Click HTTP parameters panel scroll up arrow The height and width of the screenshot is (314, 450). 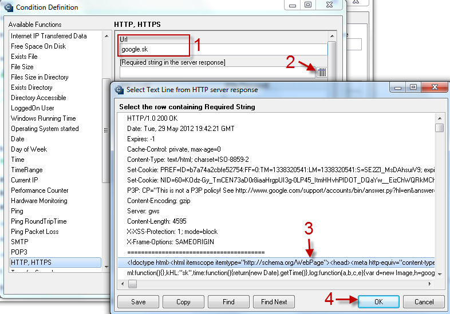click(x=332, y=36)
